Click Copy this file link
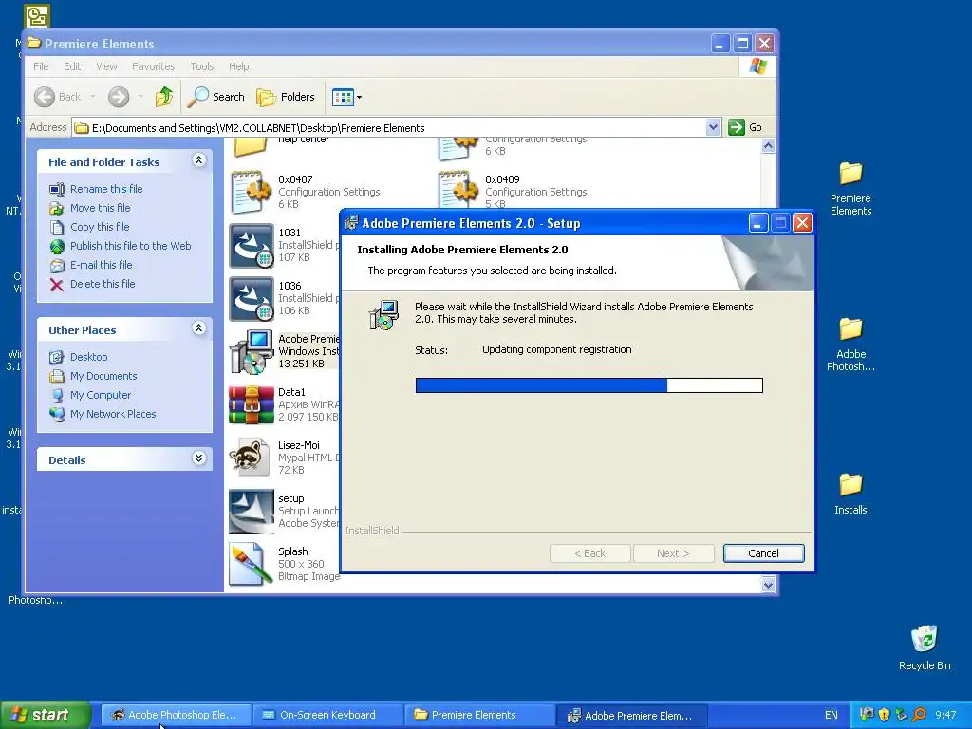This screenshot has height=729, width=972. point(99,227)
